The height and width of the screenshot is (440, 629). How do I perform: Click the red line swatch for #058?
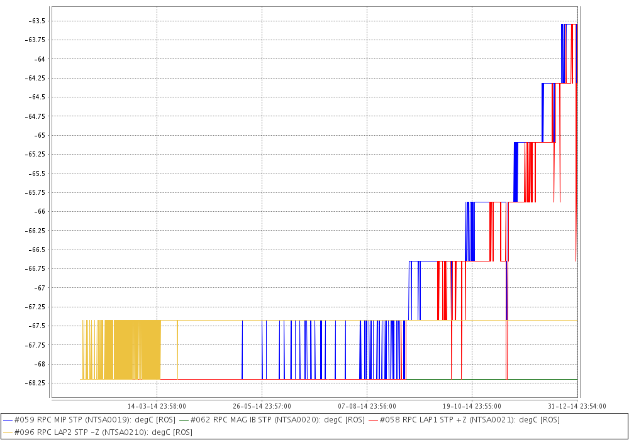[373, 420]
